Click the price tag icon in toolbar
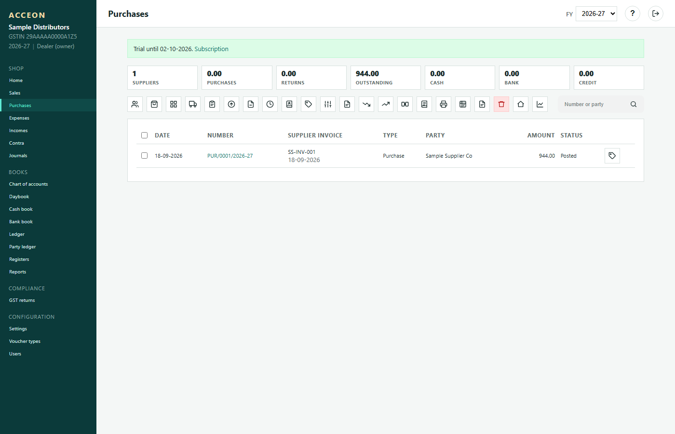 (309, 104)
